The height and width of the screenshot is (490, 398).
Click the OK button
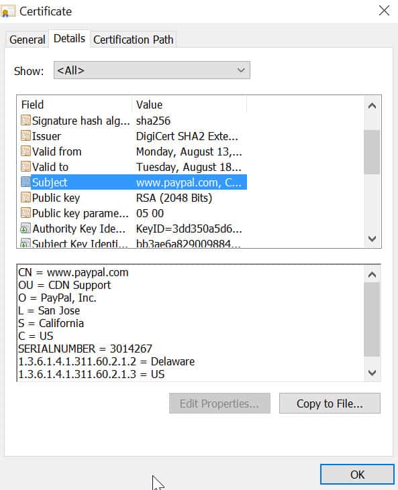(357, 475)
